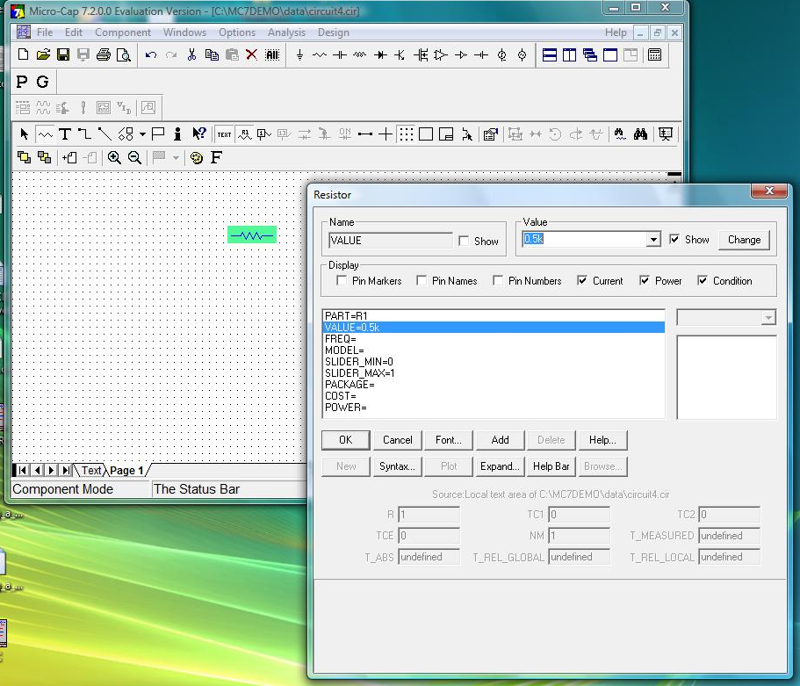Expand the Value dropdown list
This screenshot has height=686, width=800.
click(x=653, y=240)
